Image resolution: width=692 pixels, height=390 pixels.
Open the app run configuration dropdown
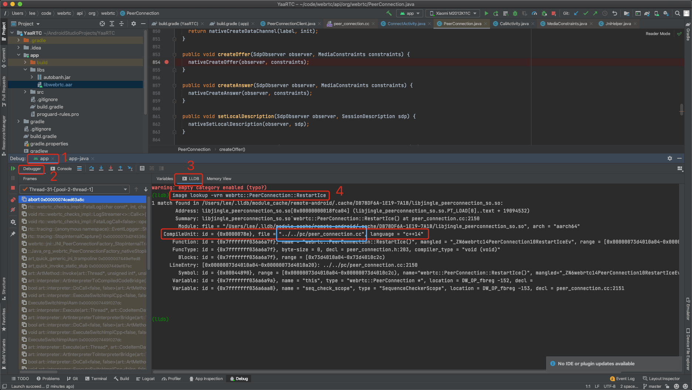pos(410,13)
